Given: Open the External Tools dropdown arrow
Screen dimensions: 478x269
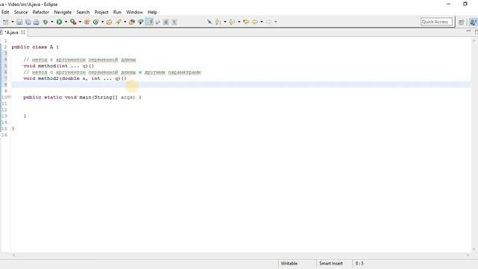Looking at the screenshot, I should [80, 22].
